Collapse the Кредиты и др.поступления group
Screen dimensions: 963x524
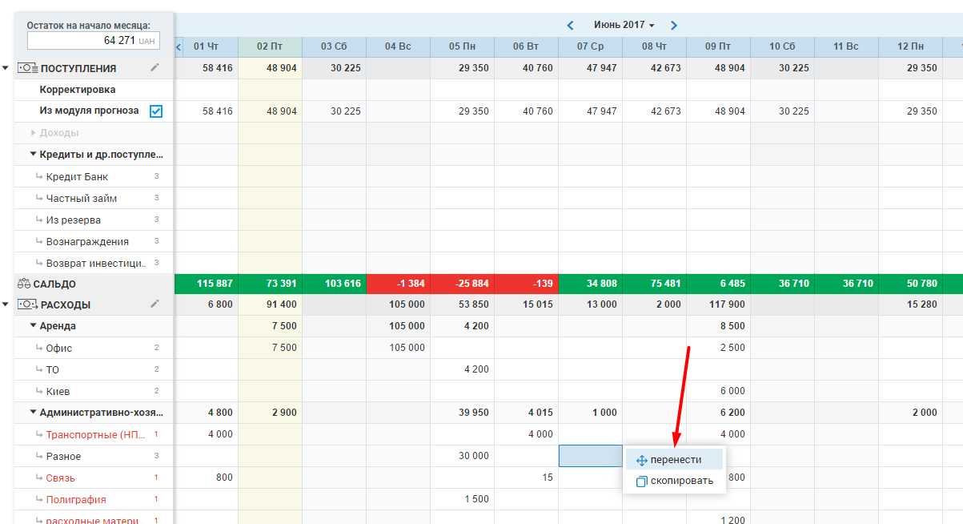pyautogui.click(x=34, y=154)
